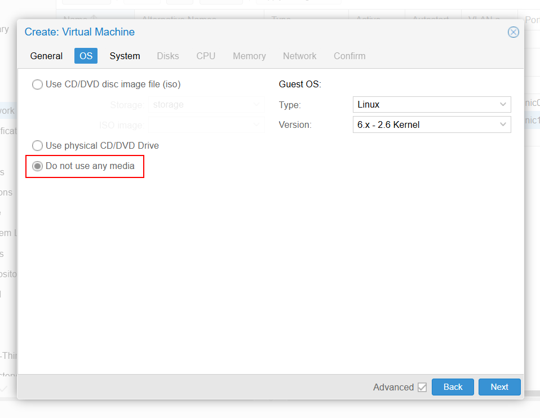Toggle the Advanced checkbox
This screenshot has width=540, height=418.
422,387
